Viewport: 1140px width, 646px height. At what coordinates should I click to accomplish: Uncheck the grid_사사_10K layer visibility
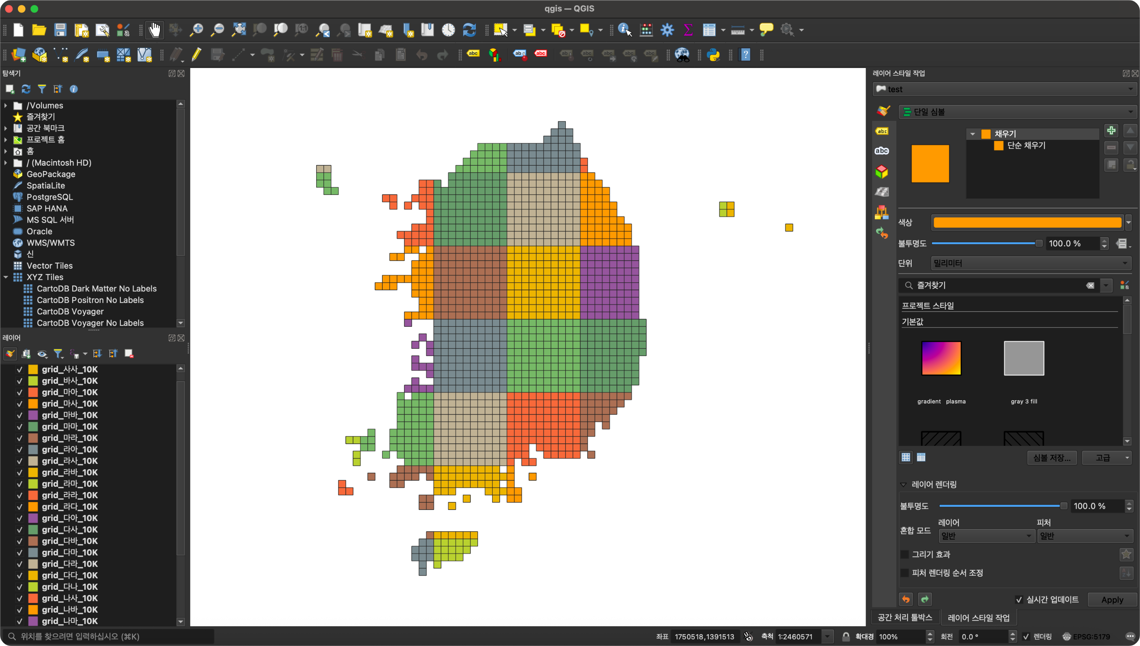pyautogui.click(x=19, y=369)
